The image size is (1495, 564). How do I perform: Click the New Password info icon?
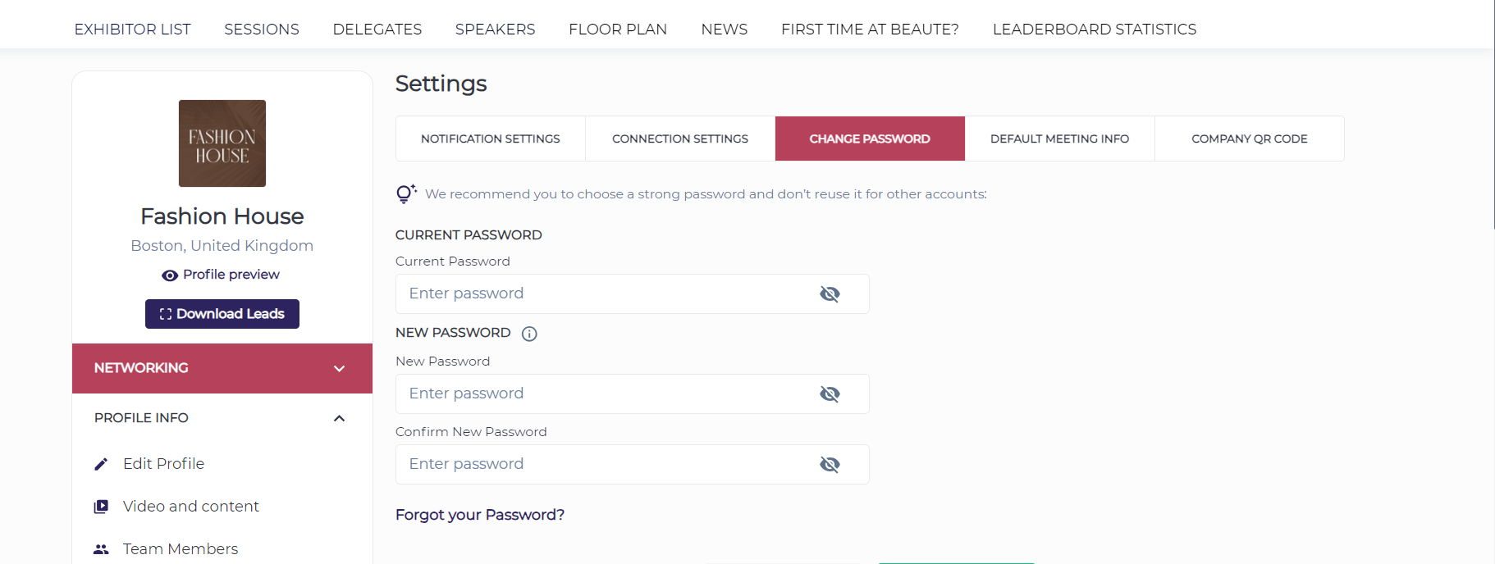pyautogui.click(x=529, y=334)
